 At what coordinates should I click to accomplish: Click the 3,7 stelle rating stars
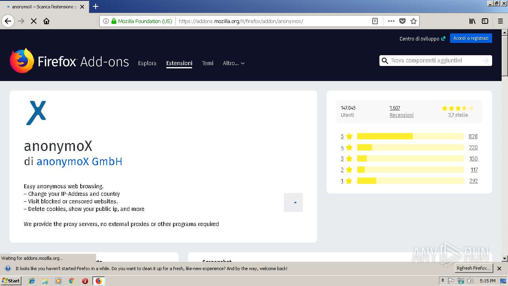coord(458,108)
